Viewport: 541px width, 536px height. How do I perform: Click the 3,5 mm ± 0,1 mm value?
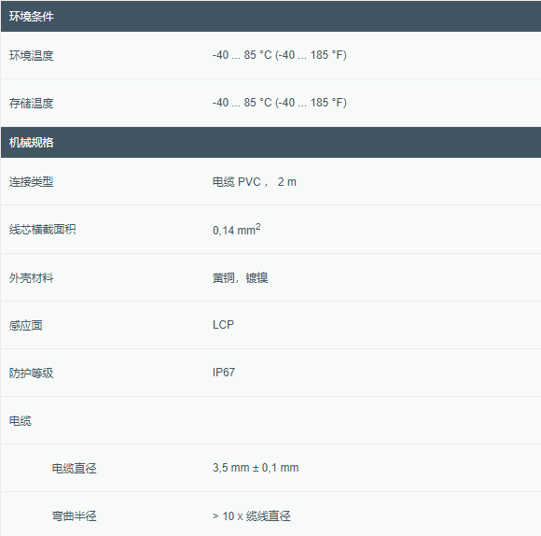click(256, 468)
